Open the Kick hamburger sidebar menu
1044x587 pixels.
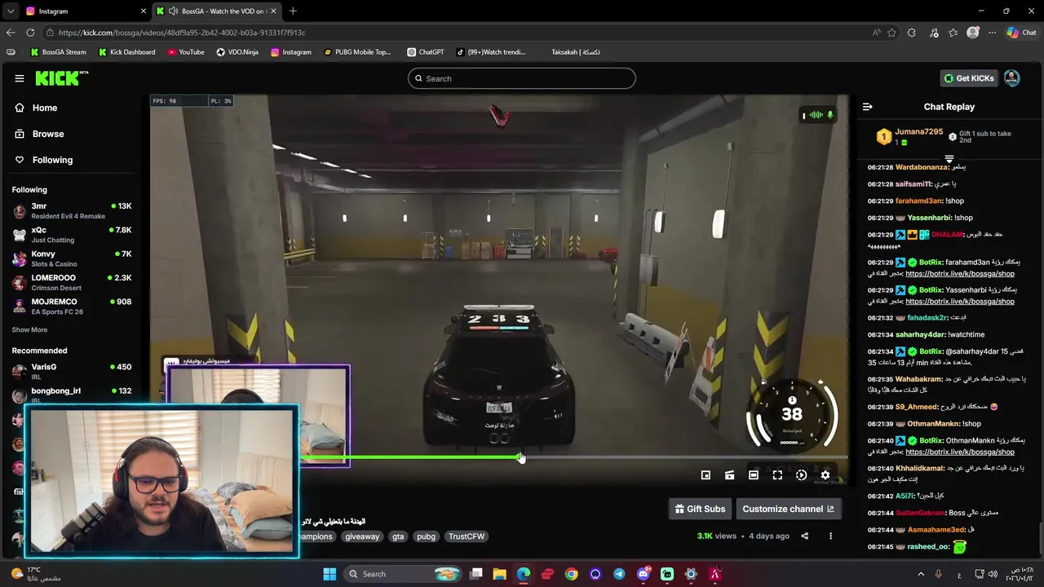pyautogui.click(x=20, y=78)
